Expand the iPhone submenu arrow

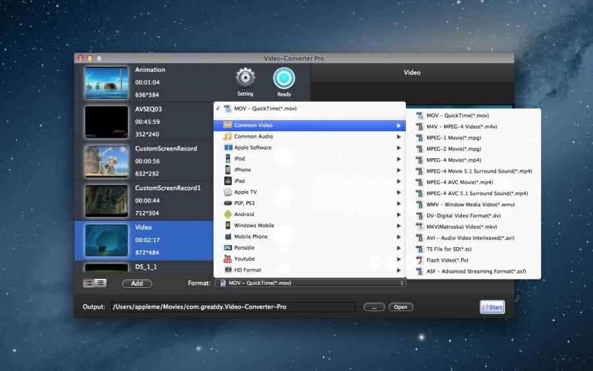[399, 170]
